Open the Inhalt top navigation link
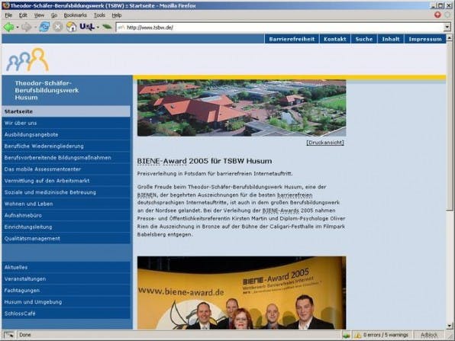The height and width of the screenshot is (341, 455). (x=391, y=39)
